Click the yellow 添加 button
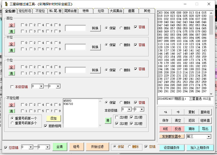Image resolution: width=217 pixels, height=155 pixels. [53, 118]
